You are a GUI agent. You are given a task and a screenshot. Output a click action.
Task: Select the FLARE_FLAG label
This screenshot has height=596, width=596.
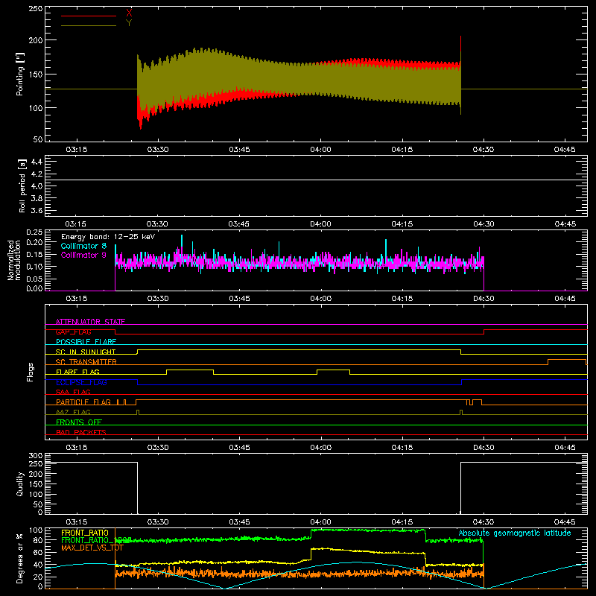click(77, 372)
